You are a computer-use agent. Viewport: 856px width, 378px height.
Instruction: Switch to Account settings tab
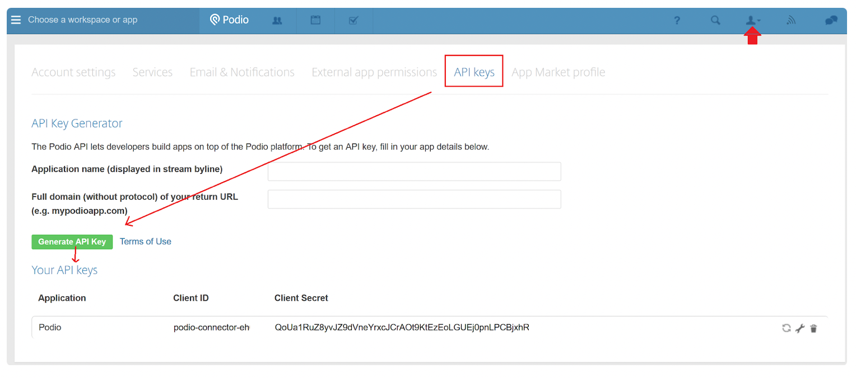(x=73, y=72)
